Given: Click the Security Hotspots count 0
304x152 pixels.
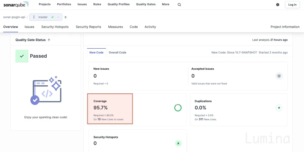Looking at the screenshot, I should point(95,143).
